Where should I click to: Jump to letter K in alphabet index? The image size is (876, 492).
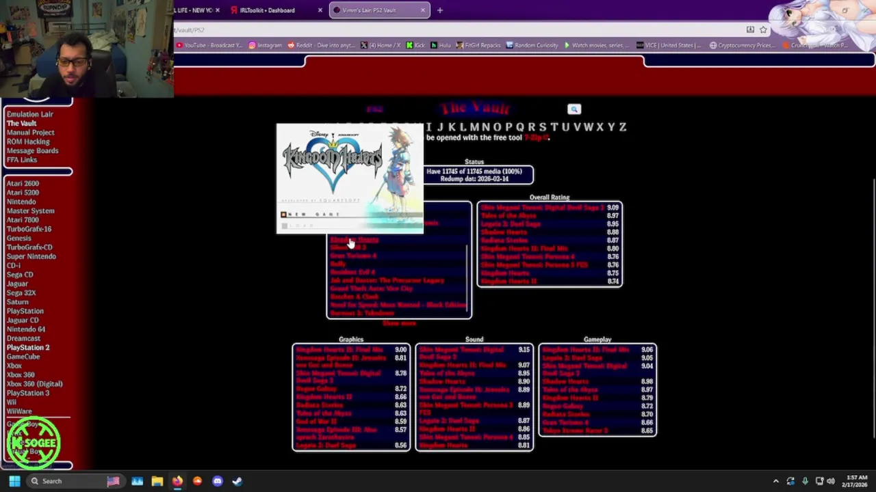click(x=451, y=127)
